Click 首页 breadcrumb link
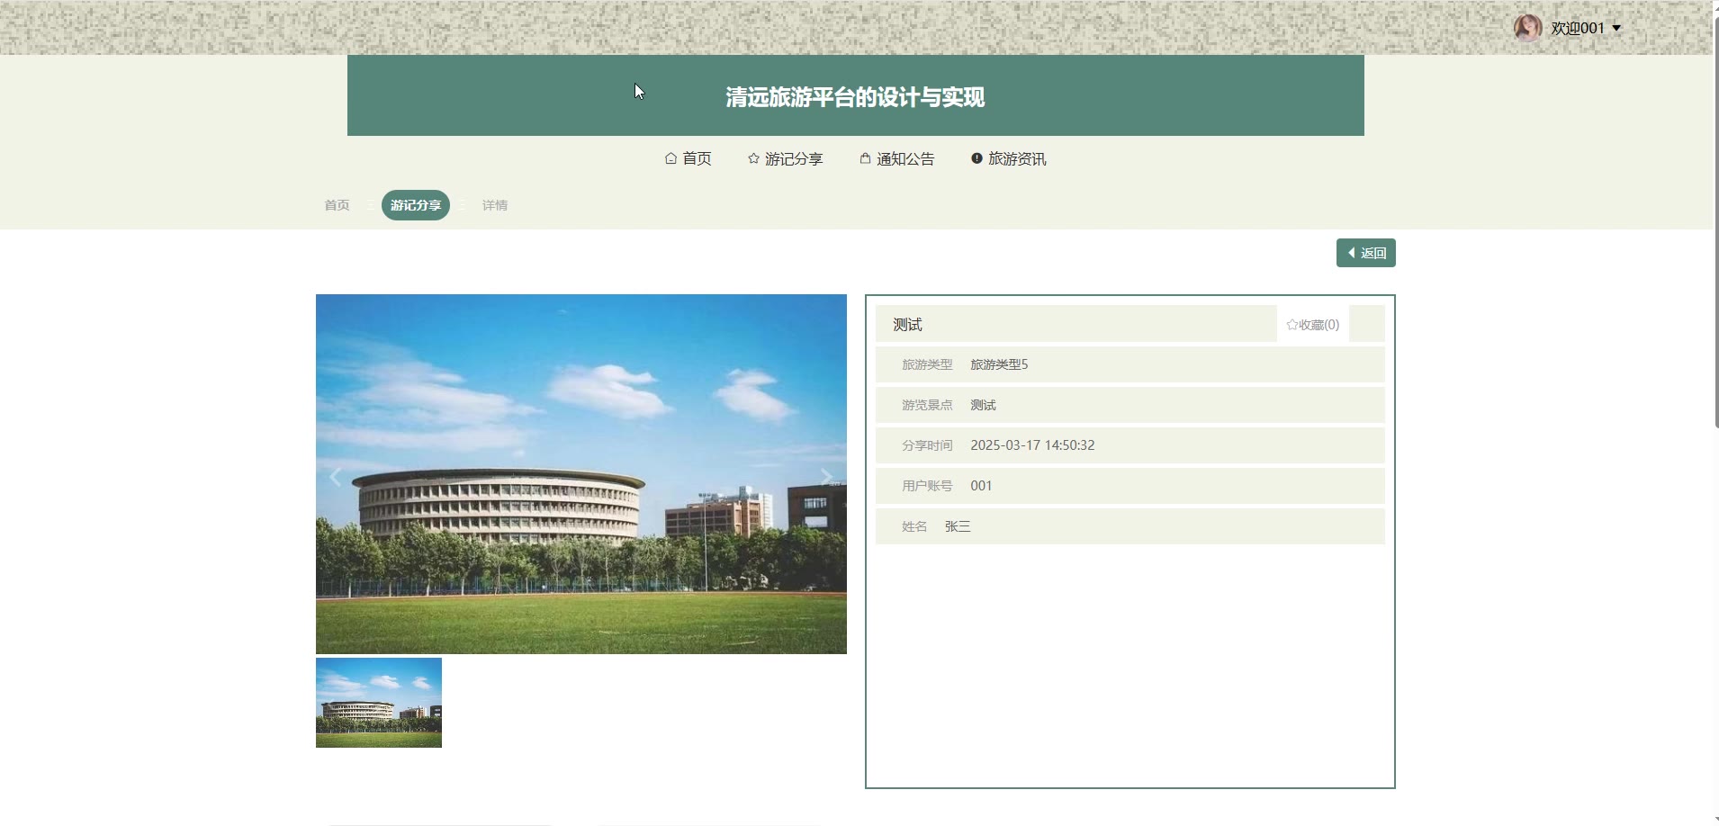1719x826 pixels. 337,205
